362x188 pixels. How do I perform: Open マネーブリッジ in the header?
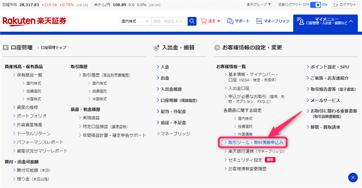point(273,21)
